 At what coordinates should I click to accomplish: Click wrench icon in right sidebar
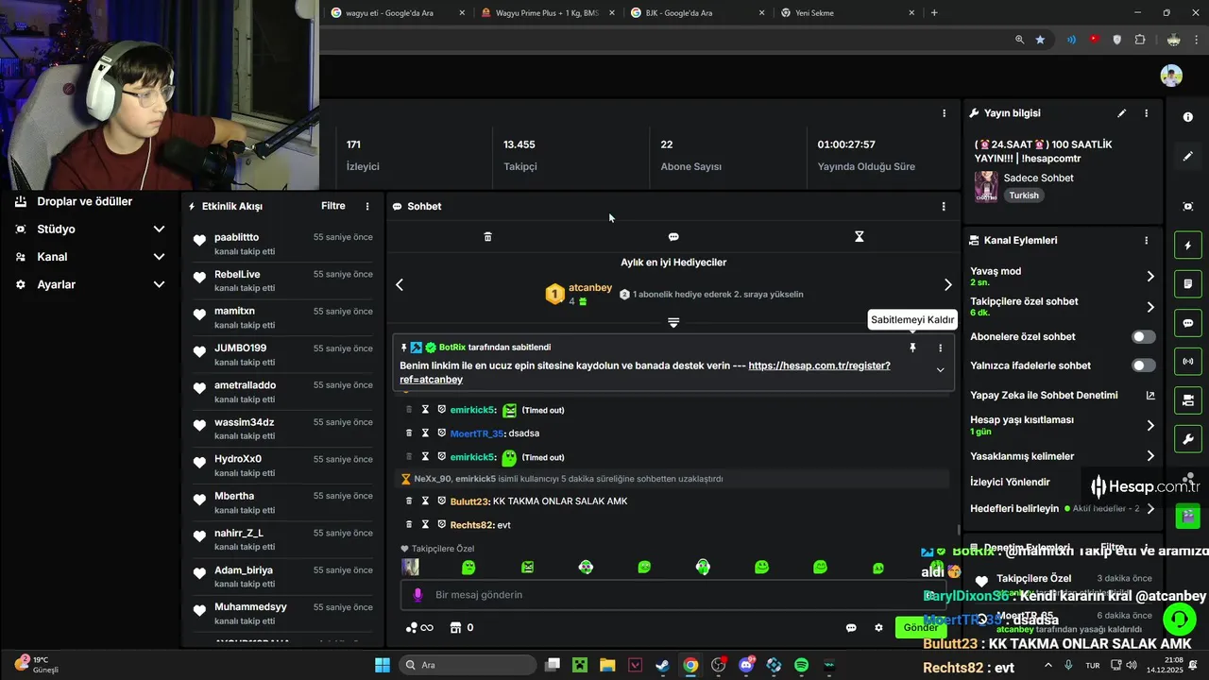[x=1188, y=439]
